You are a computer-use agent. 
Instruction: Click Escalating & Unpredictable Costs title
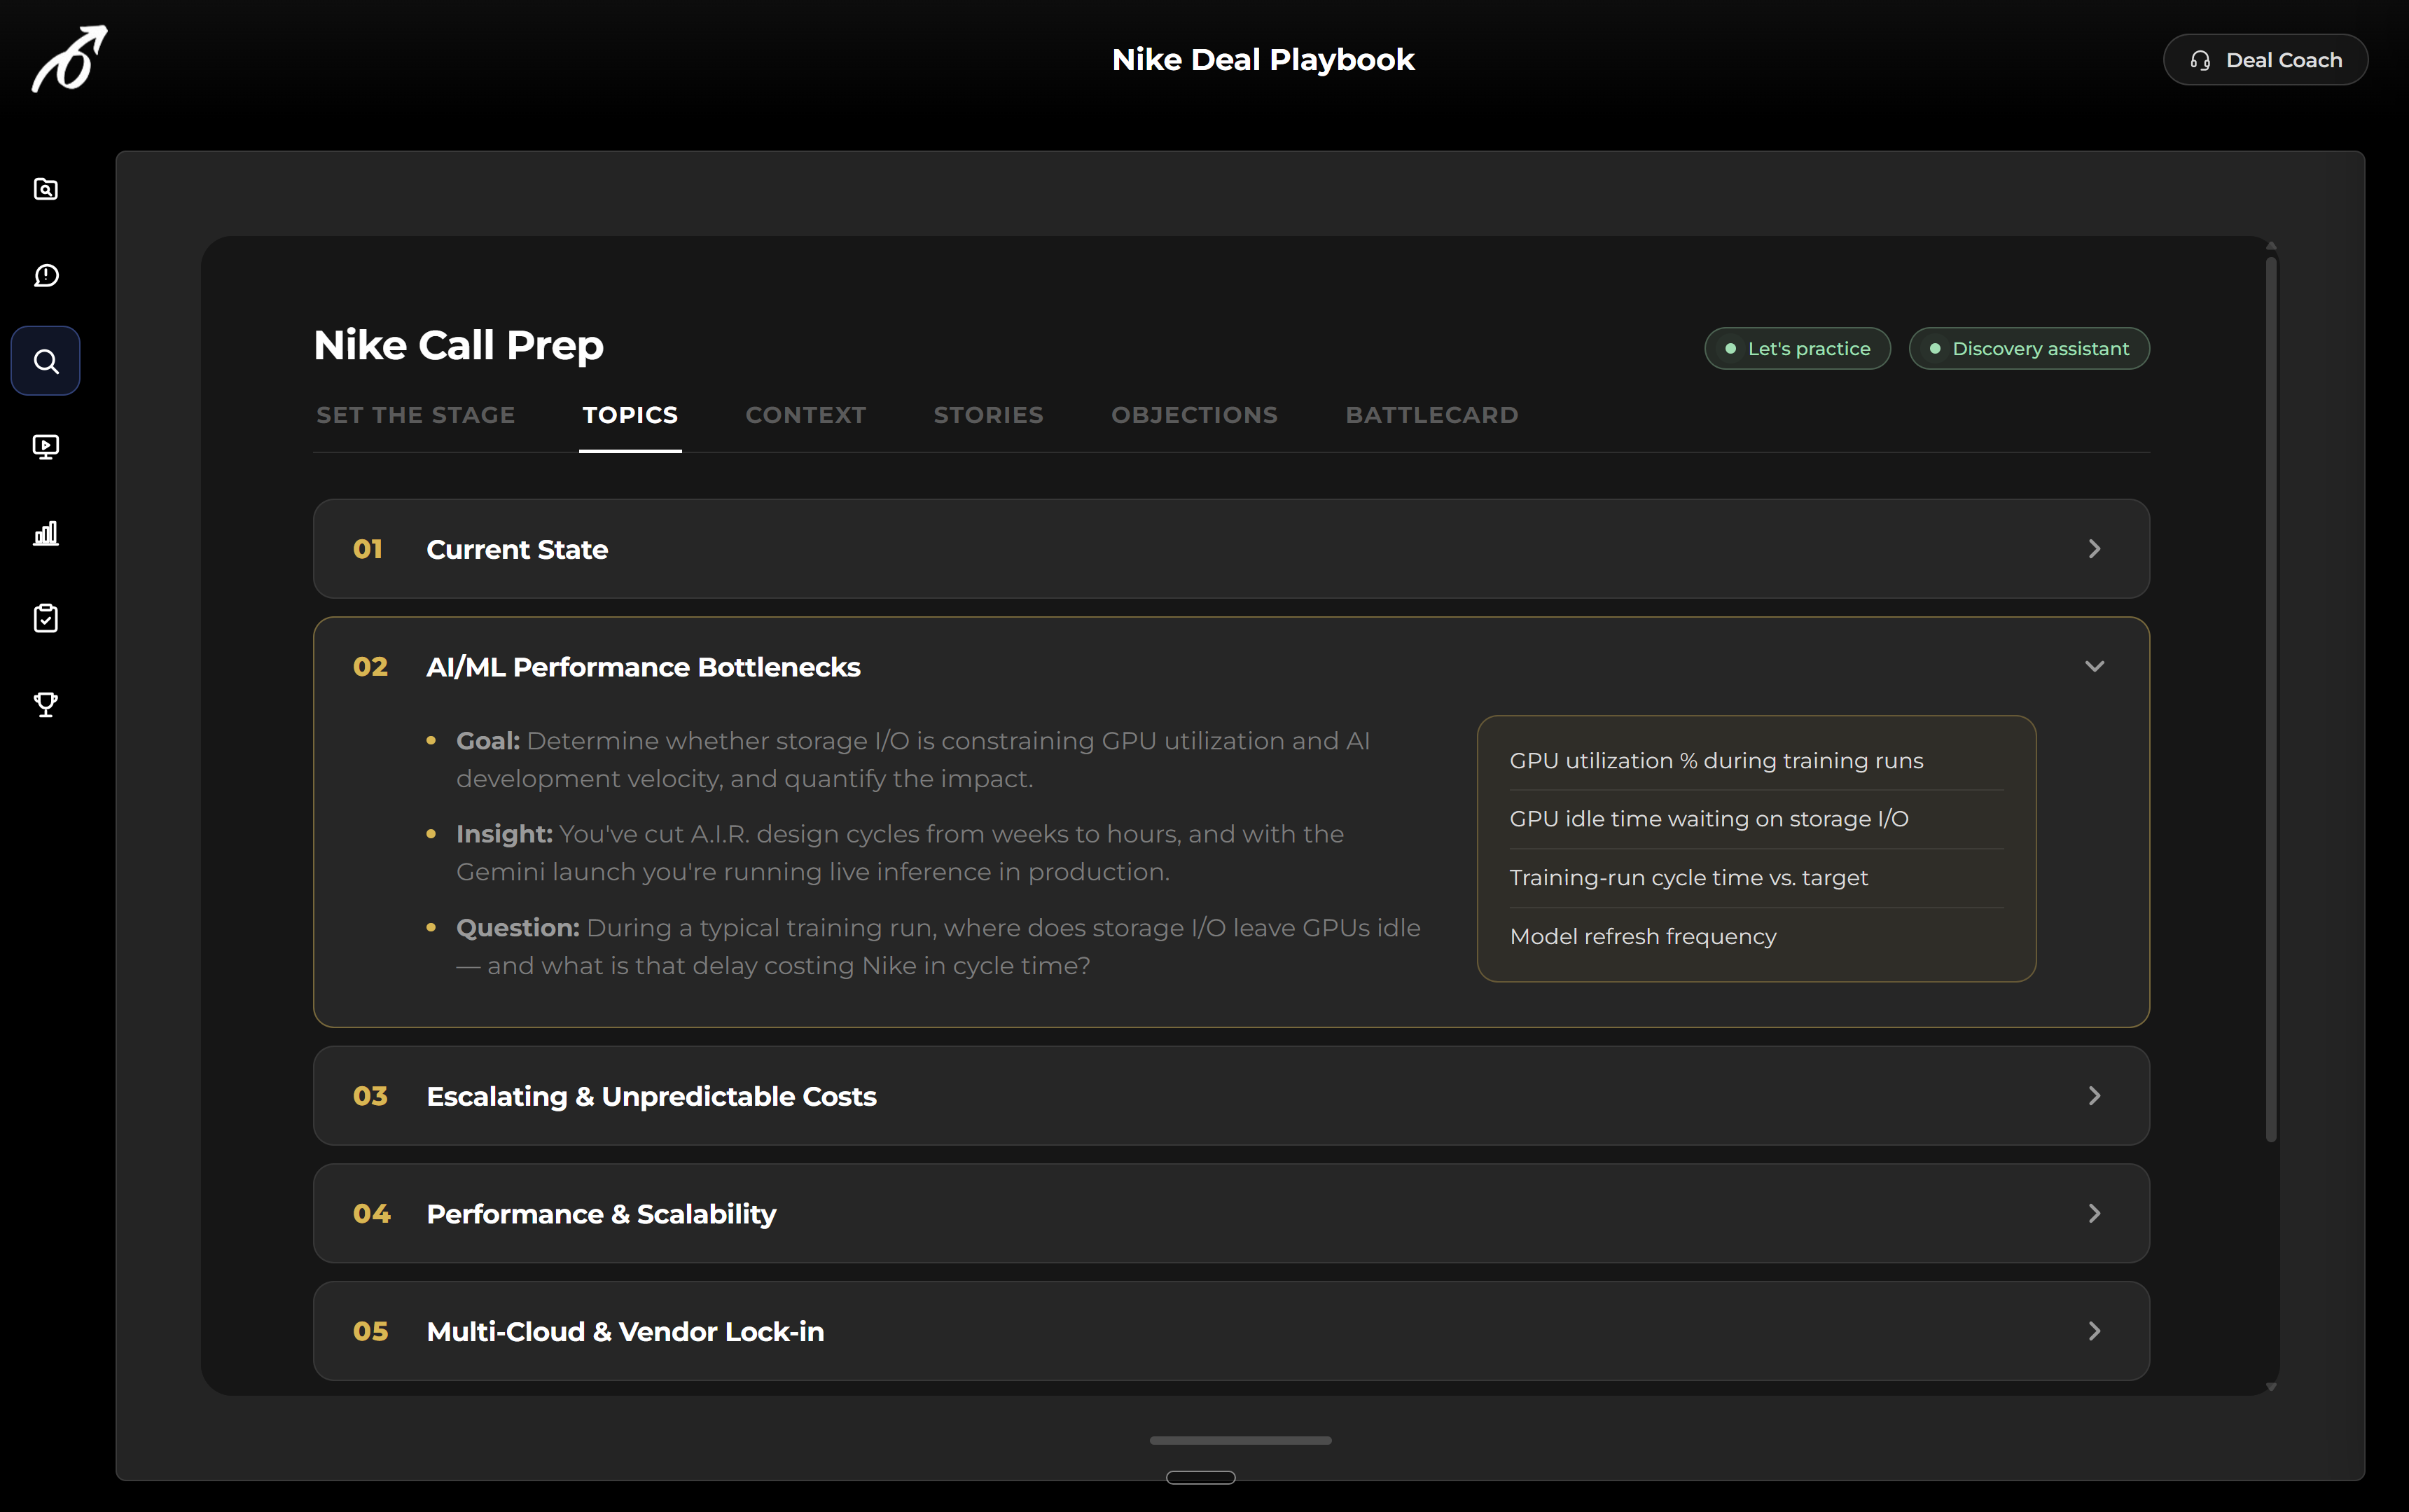(x=651, y=1096)
